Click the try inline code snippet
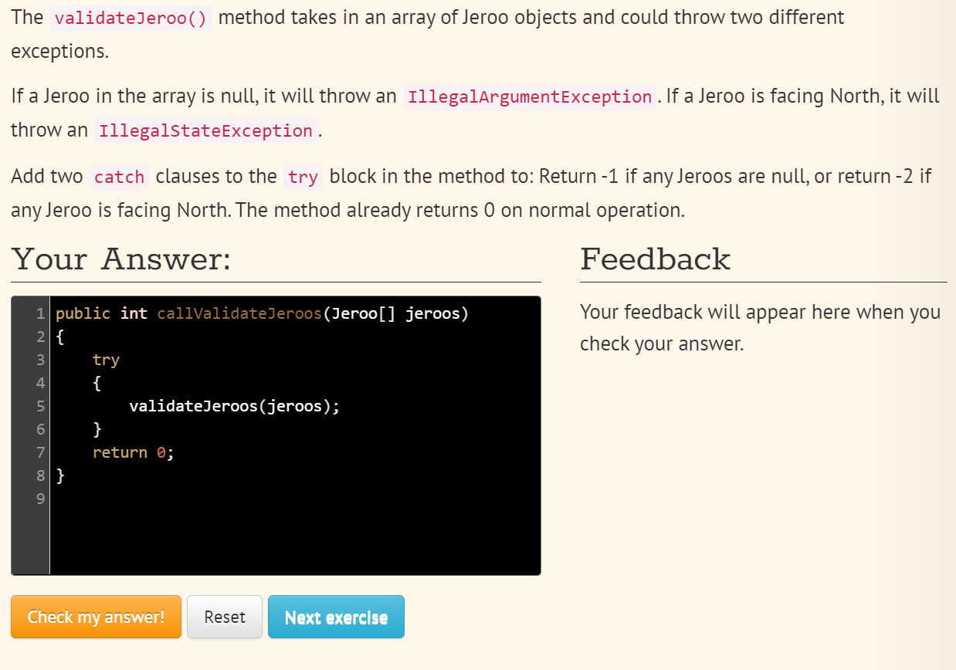The height and width of the screenshot is (670, 956). click(303, 178)
